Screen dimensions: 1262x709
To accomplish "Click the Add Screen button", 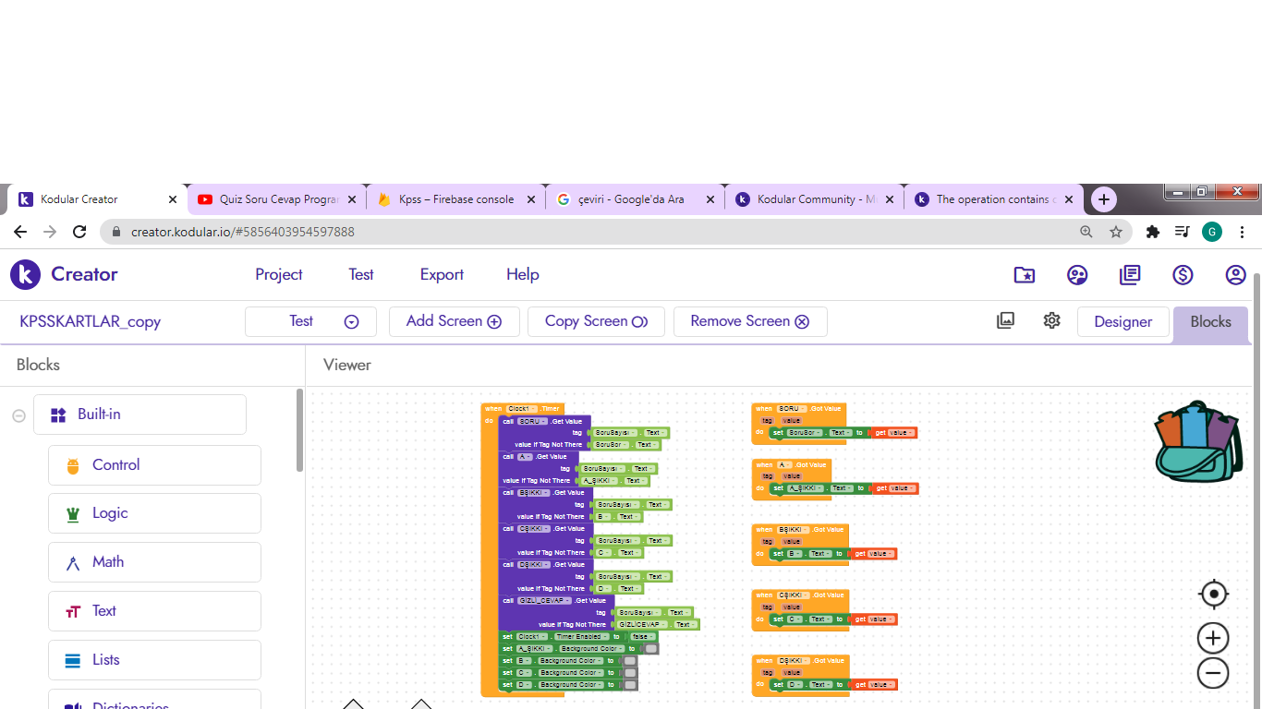I will [x=454, y=321].
